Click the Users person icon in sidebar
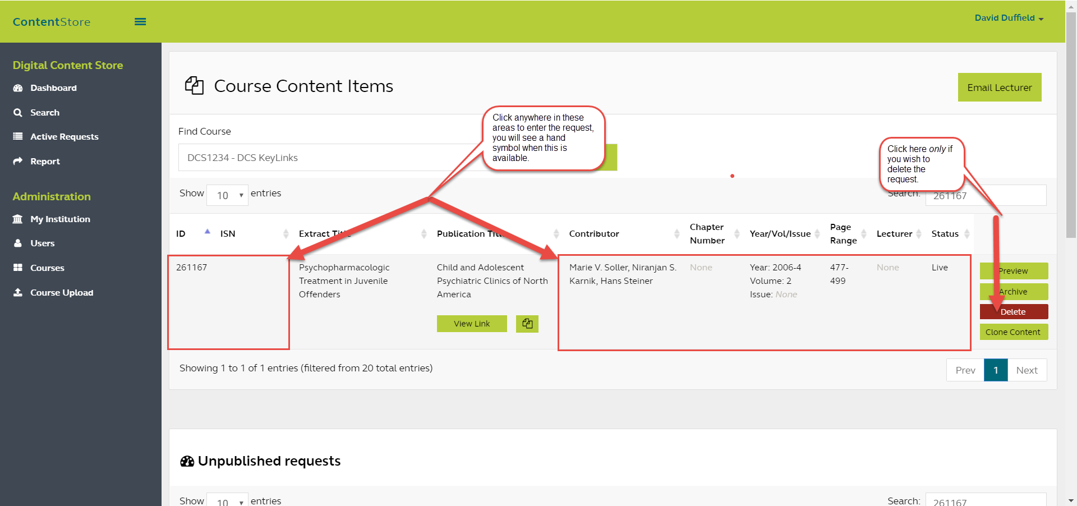 [x=18, y=243]
